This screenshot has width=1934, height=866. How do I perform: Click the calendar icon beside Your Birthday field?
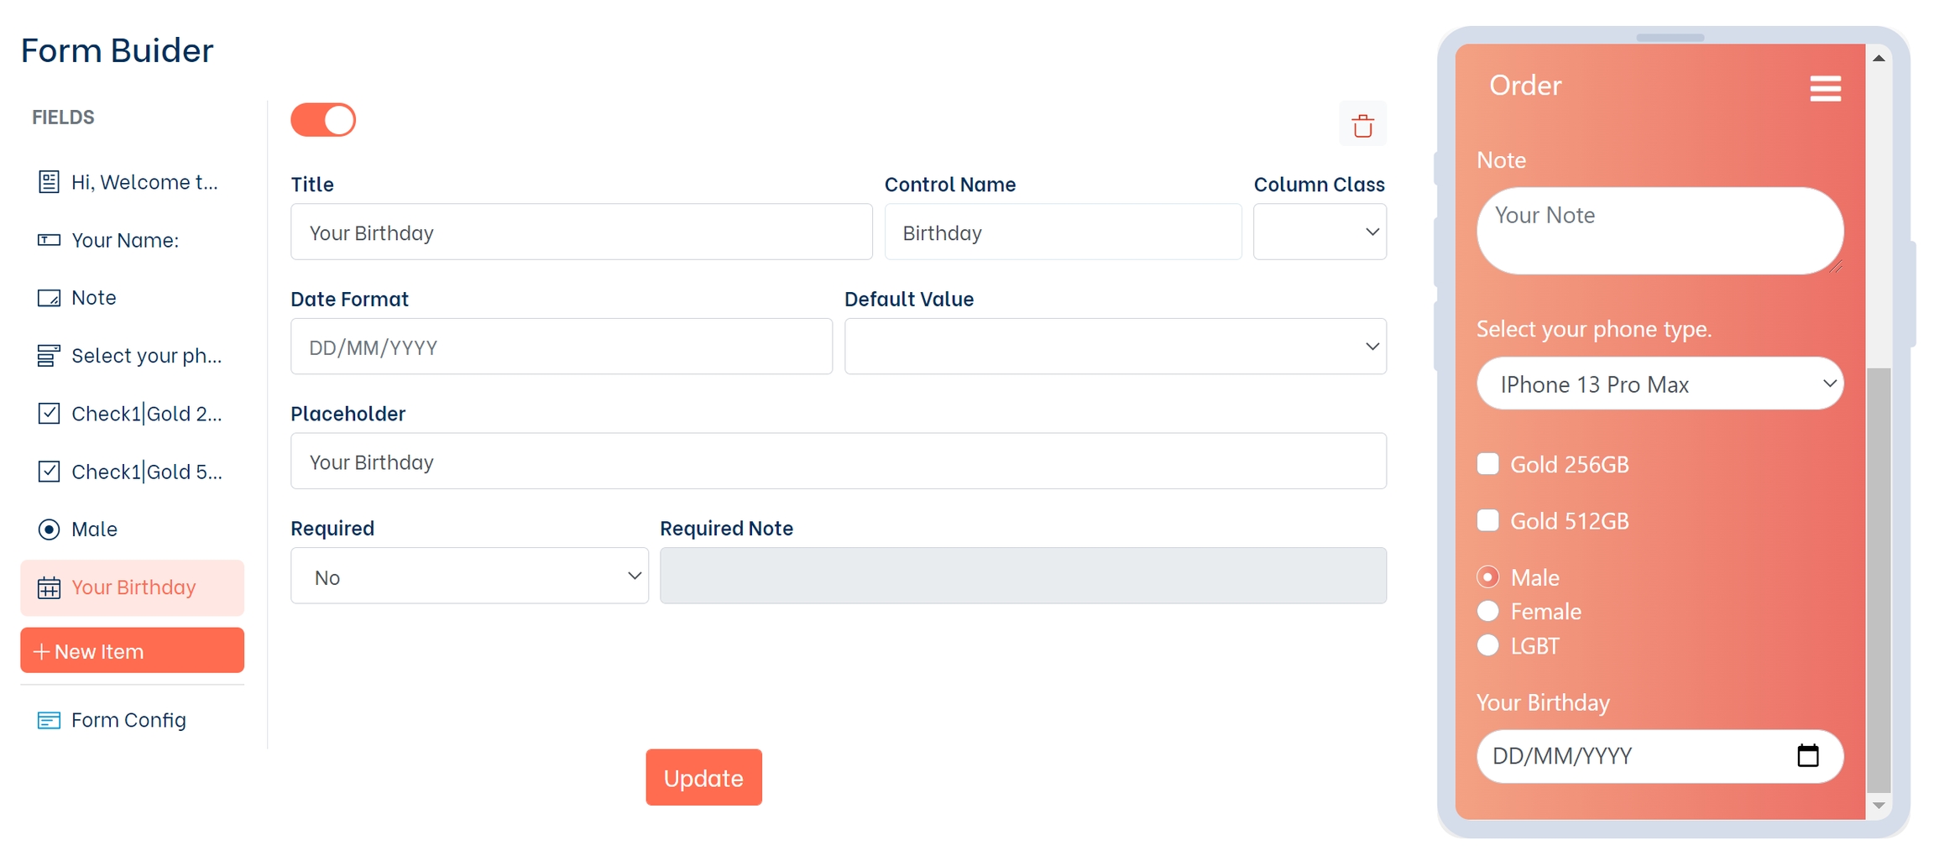tap(49, 587)
